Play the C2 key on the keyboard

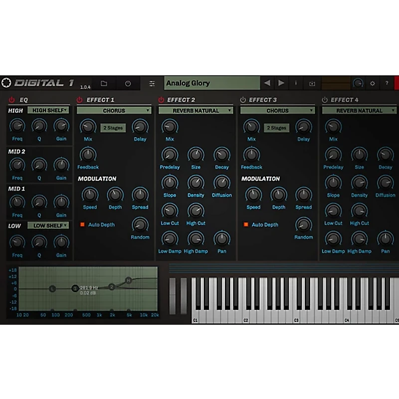tap(245, 316)
